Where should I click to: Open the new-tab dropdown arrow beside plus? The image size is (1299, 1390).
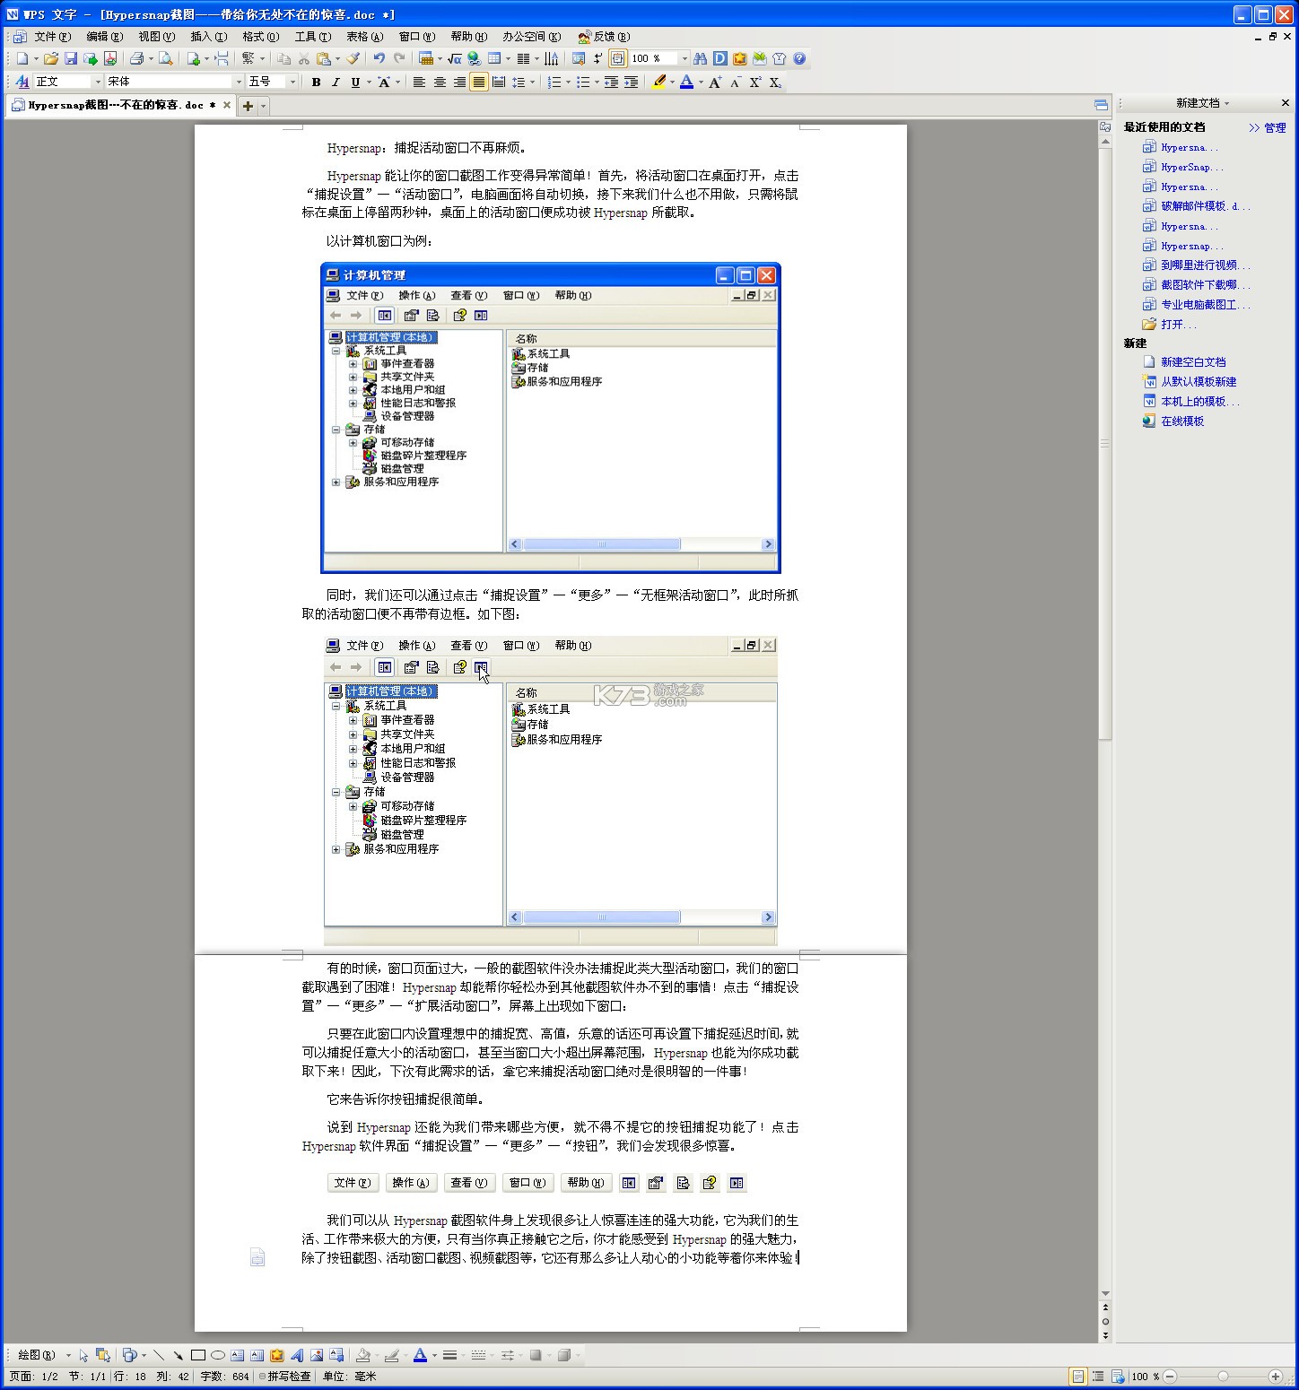263,106
